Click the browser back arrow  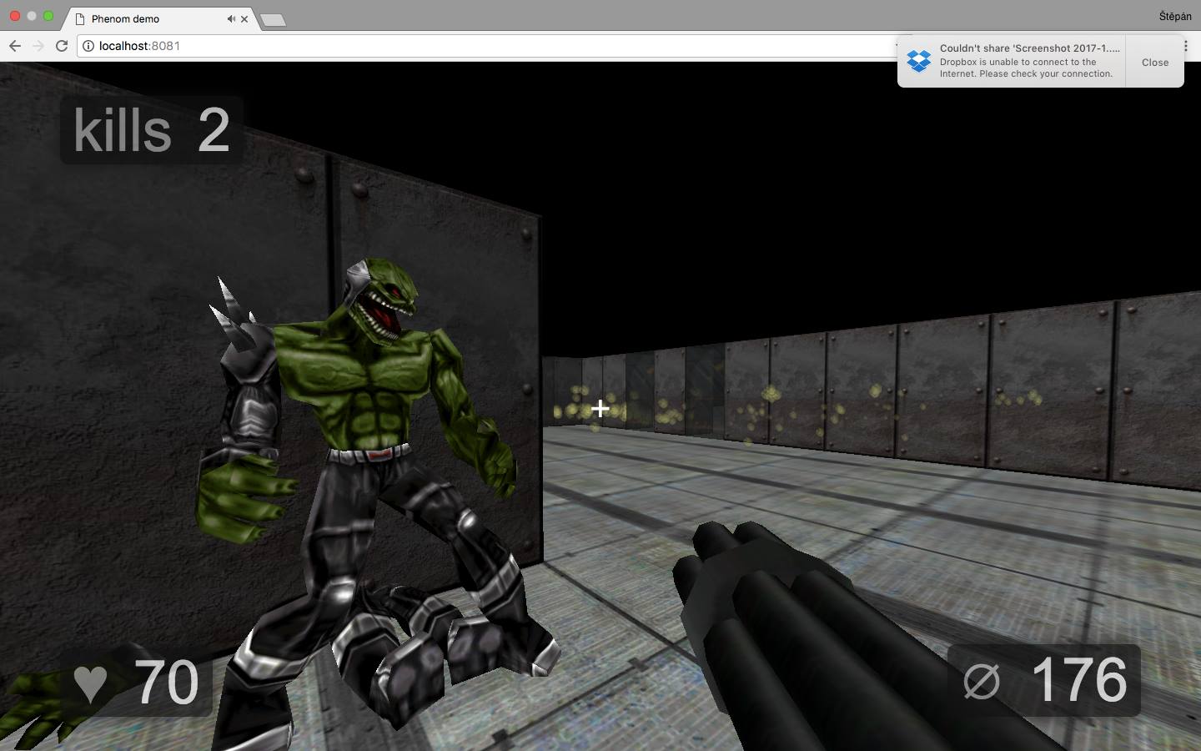(15, 46)
